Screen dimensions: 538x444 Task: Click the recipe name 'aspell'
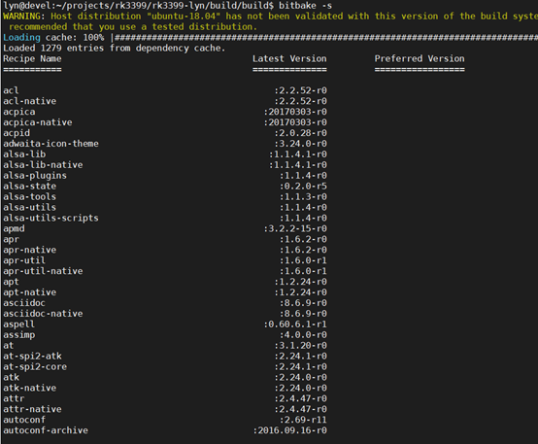(18, 324)
